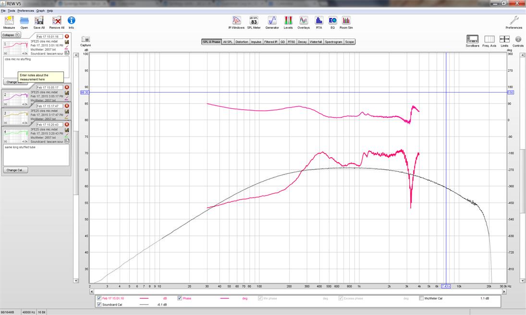Click notes box 'clos mic no stuffing'

(36, 67)
